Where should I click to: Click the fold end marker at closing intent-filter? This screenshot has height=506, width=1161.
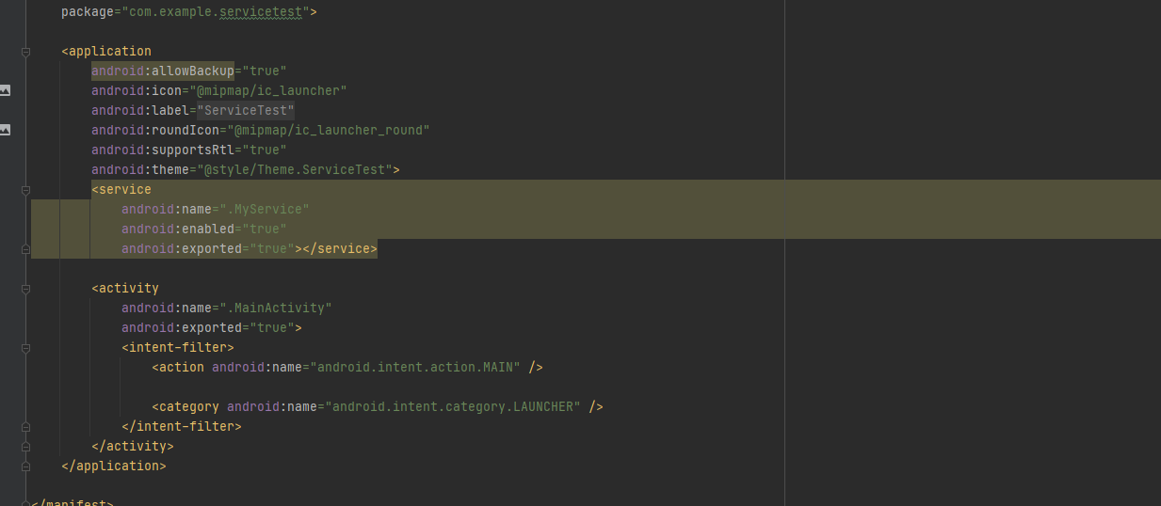(25, 426)
